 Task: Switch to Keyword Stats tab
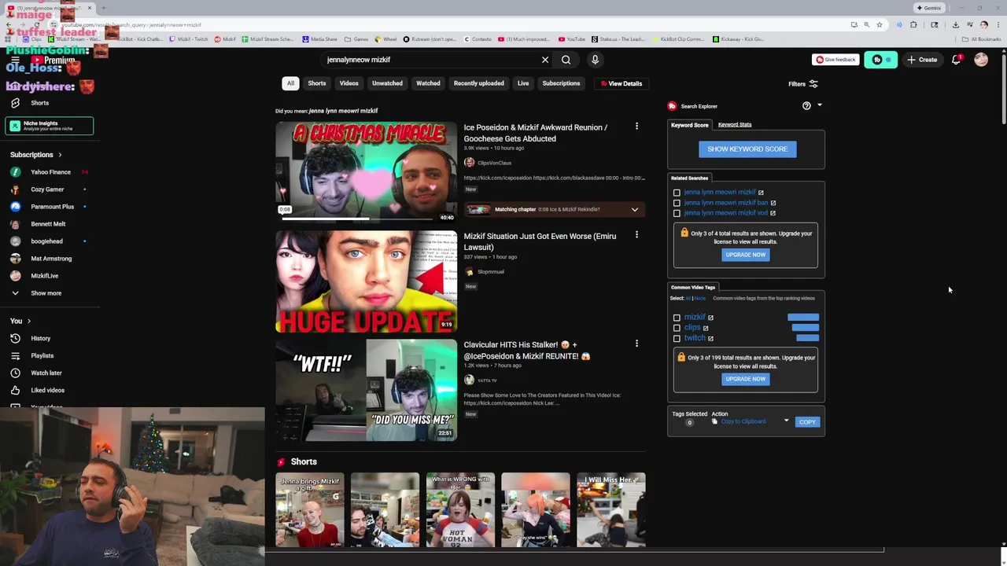735,124
